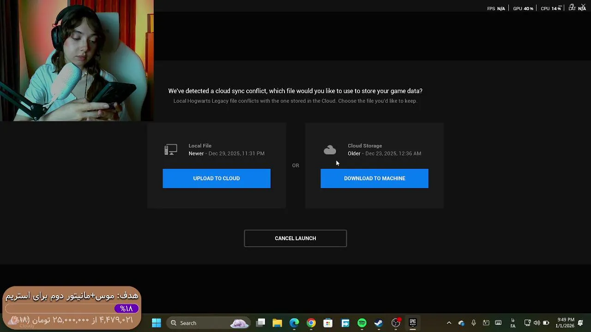Click the CPU 14% overlay readout
Image resolution: width=591 pixels, height=332 pixels.
click(551, 8)
